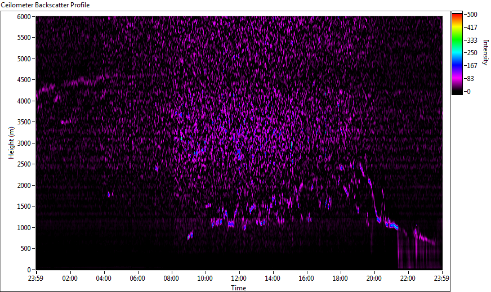Click the 0 height axis minimum
The height and width of the screenshot is (292, 491).
click(x=31, y=269)
